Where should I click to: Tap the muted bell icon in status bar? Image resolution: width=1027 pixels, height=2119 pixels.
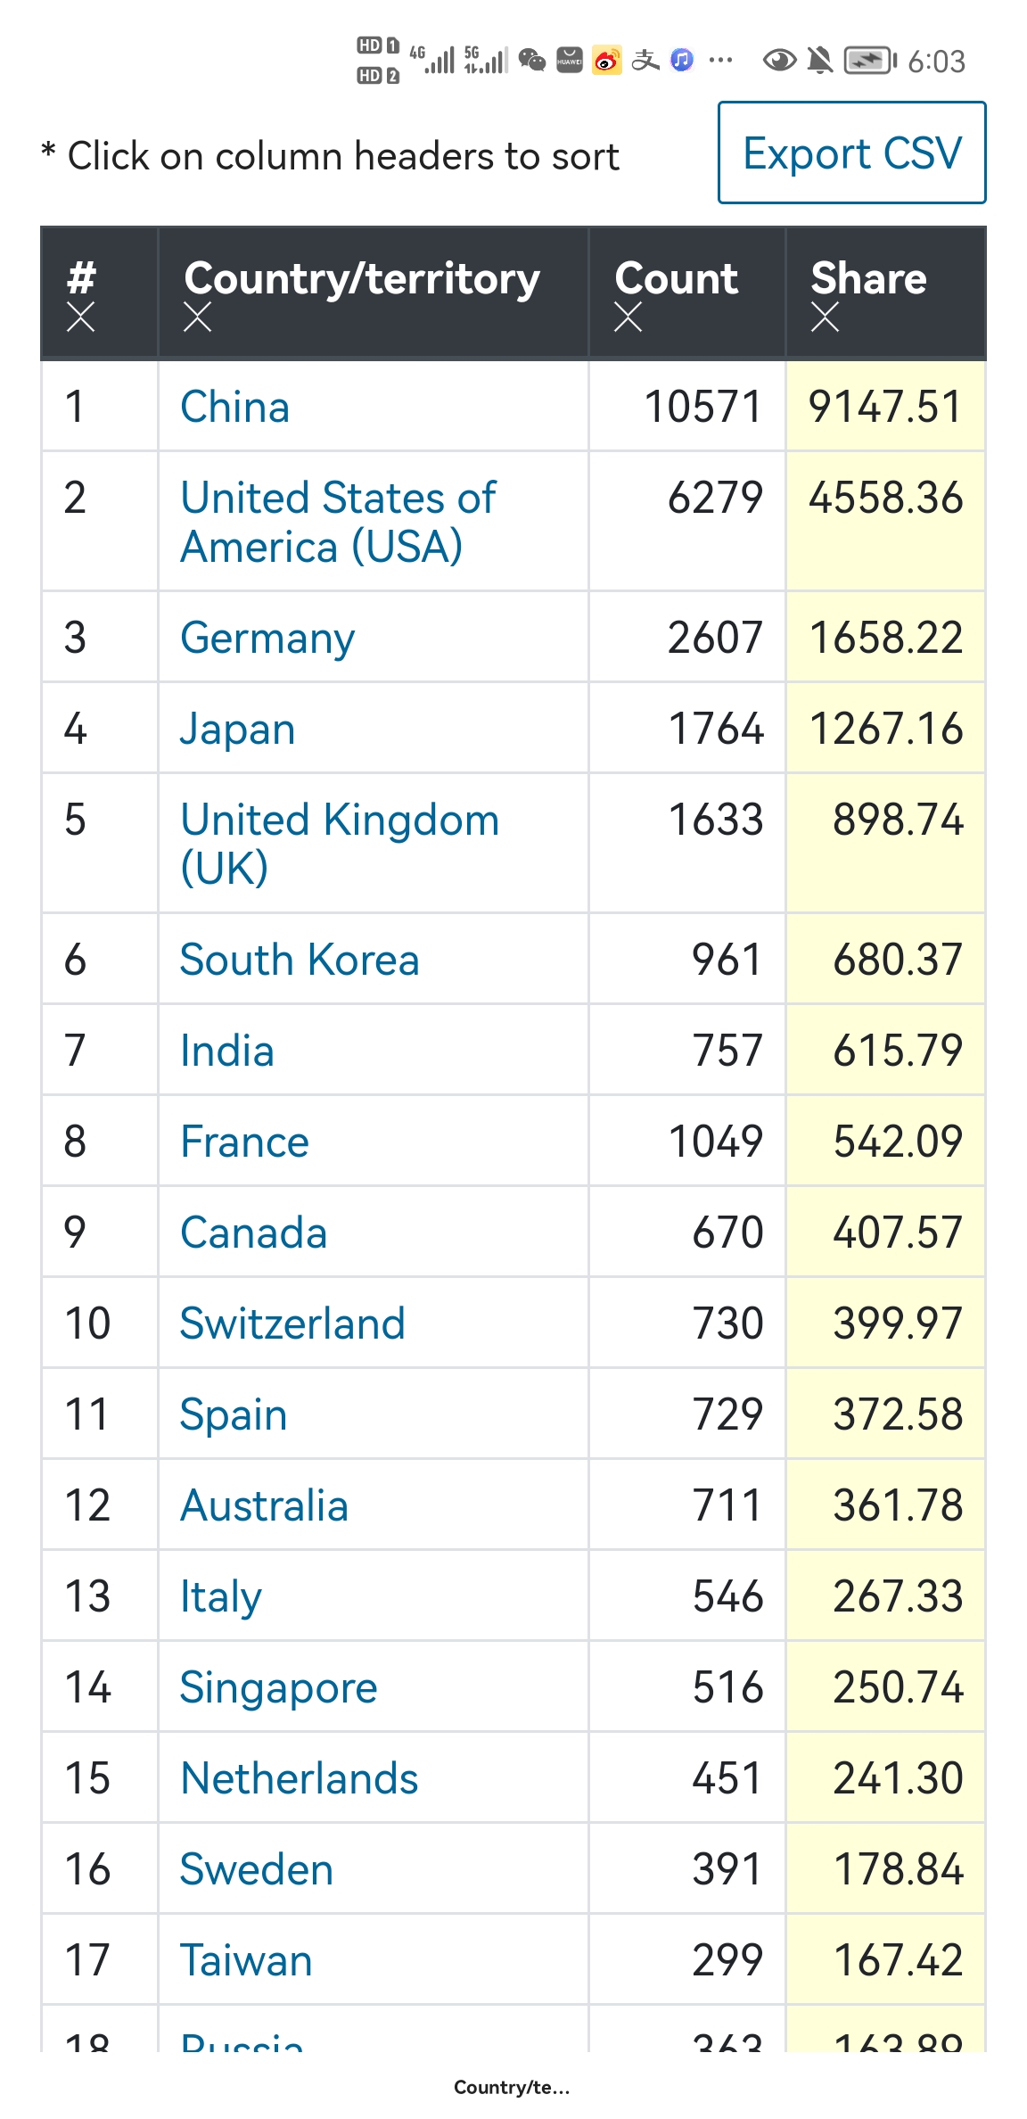819,61
